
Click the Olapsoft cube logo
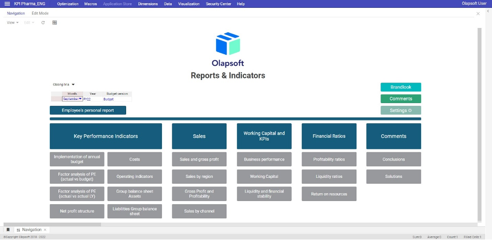coord(228,43)
